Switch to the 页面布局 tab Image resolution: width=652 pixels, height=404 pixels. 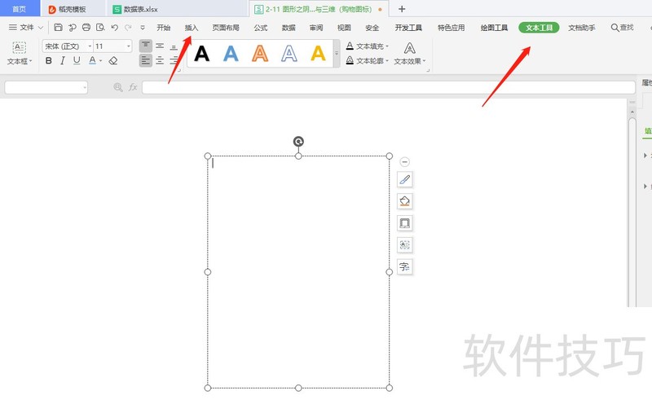click(x=226, y=28)
